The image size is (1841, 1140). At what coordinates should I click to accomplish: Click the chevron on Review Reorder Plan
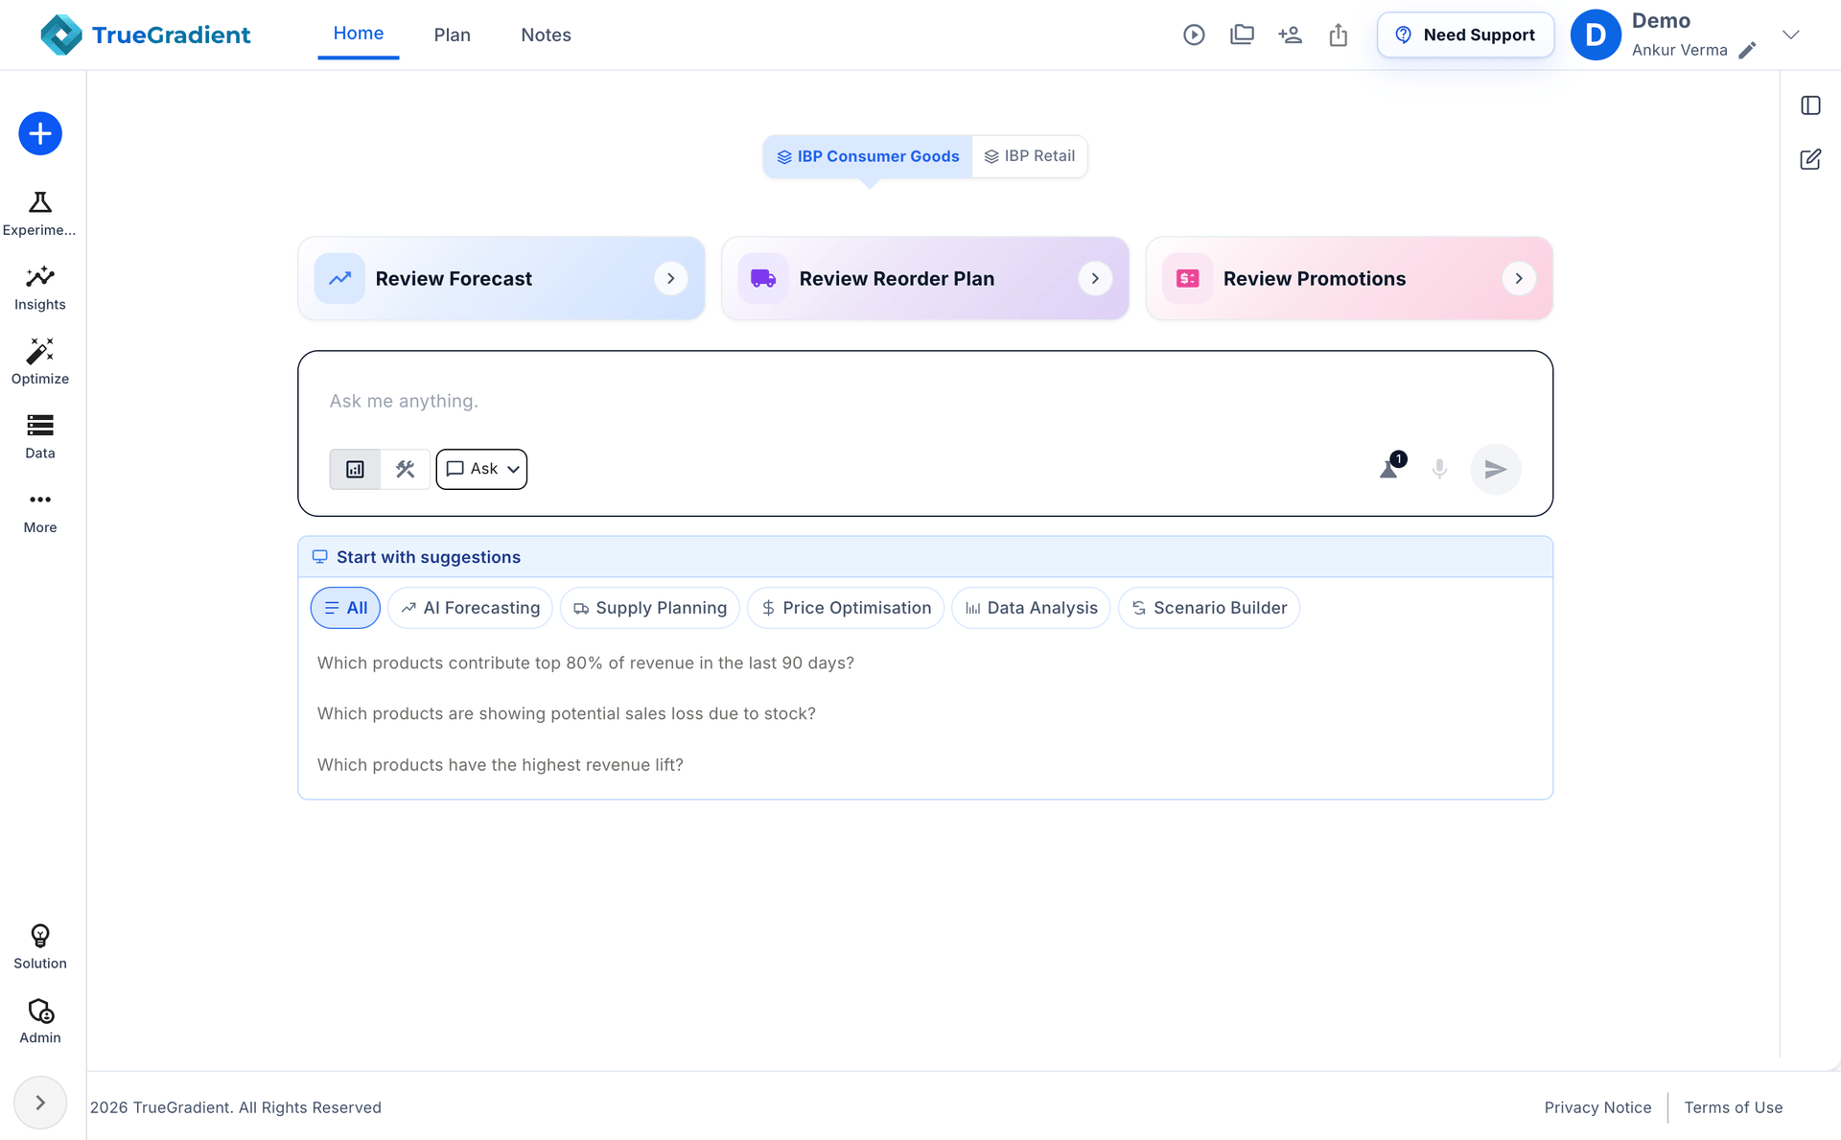click(x=1095, y=278)
